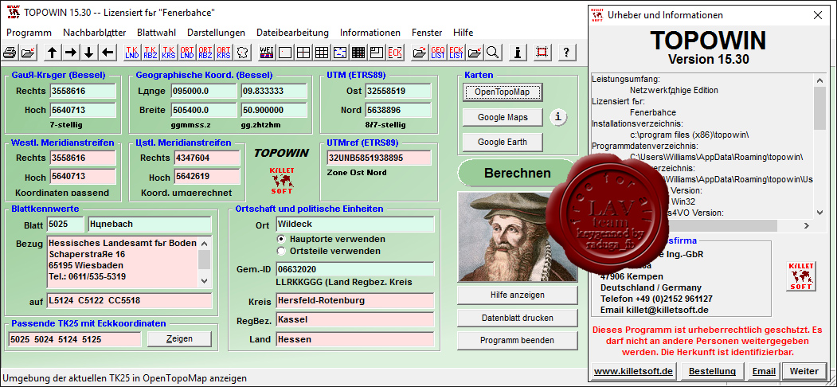
Task: Click 'Programm beenden' button
Action: [518, 340]
